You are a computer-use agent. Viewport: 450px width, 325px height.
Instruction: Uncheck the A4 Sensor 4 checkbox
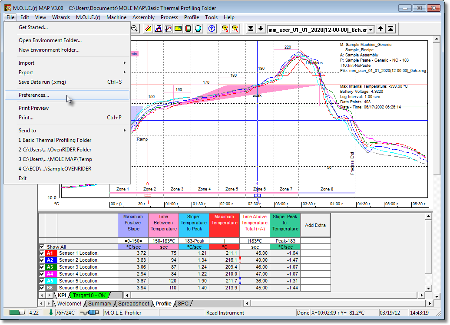click(x=42, y=274)
